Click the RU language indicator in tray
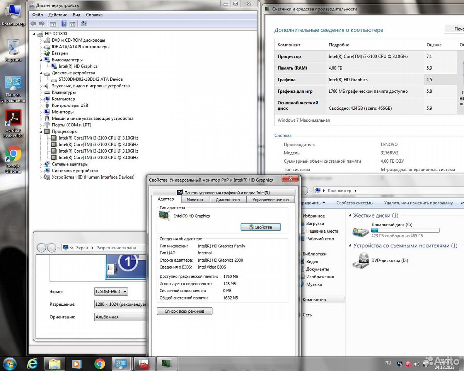The width and height of the screenshot is (464, 371). click(x=388, y=363)
